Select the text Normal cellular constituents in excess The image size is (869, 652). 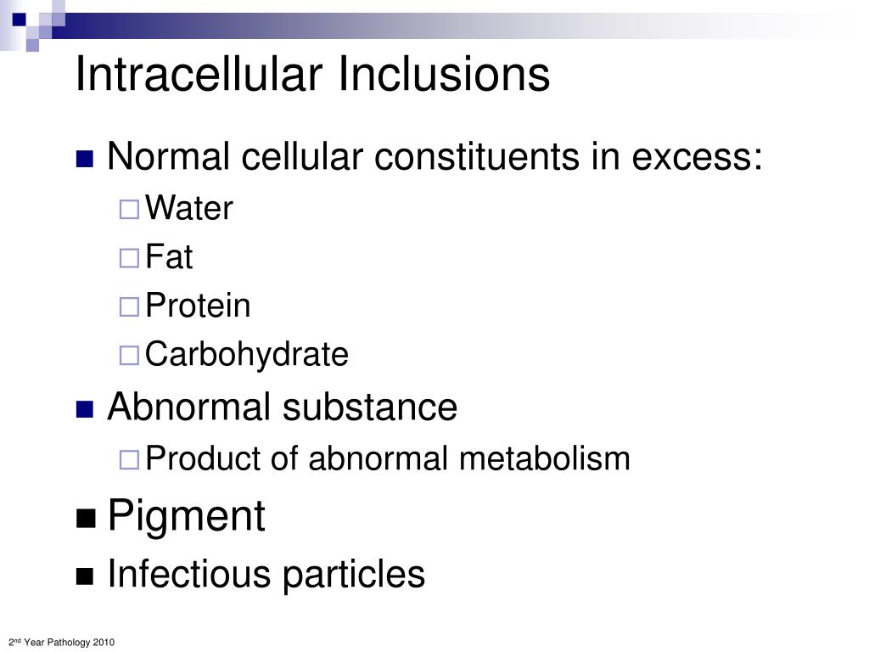coord(434,156)
